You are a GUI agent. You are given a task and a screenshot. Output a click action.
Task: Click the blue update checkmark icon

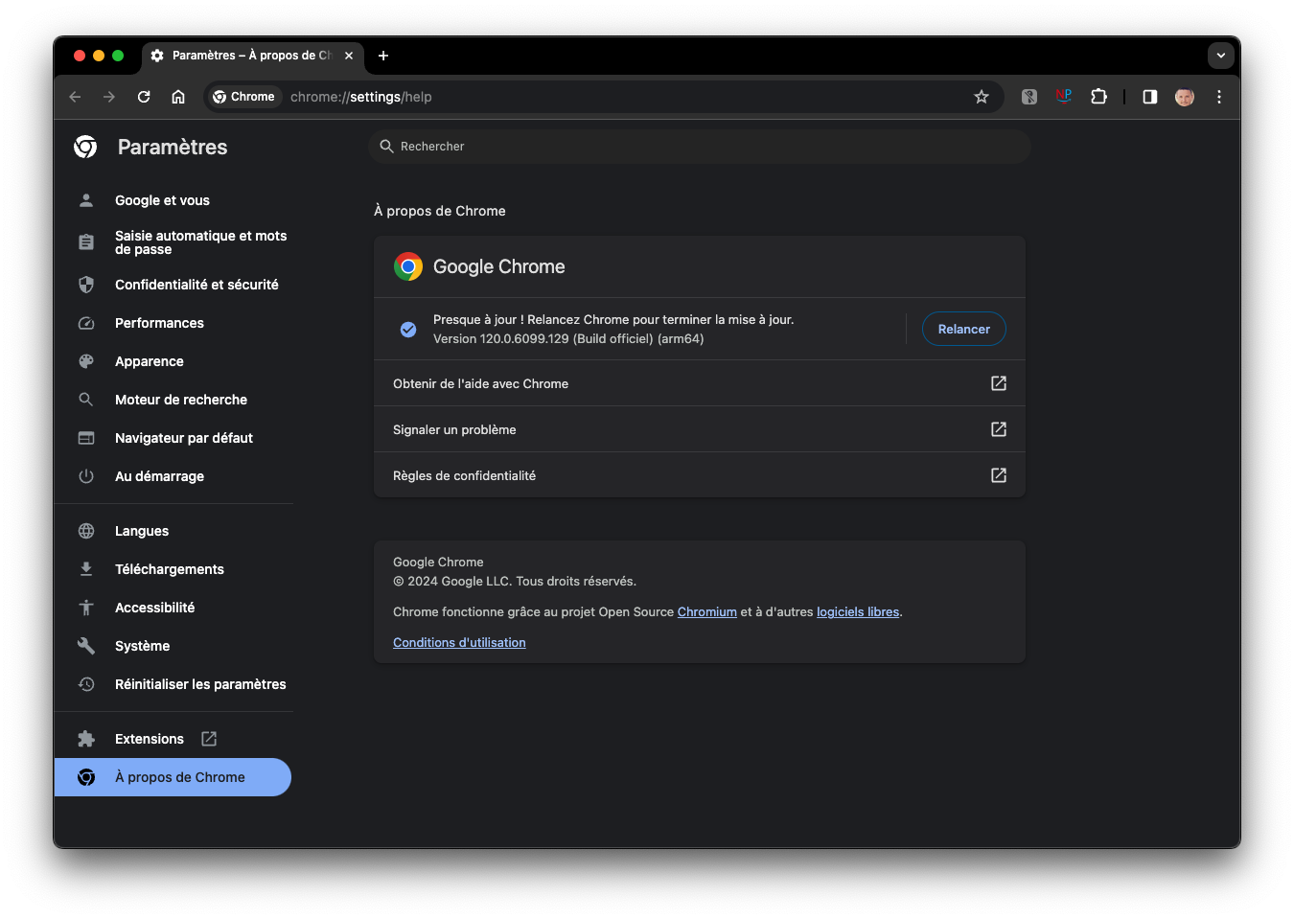pos(408,330)
